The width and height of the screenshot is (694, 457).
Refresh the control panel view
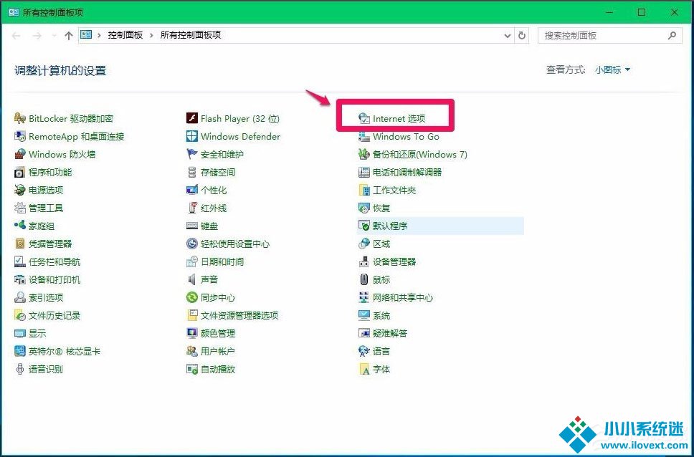[x=522, y=36]
